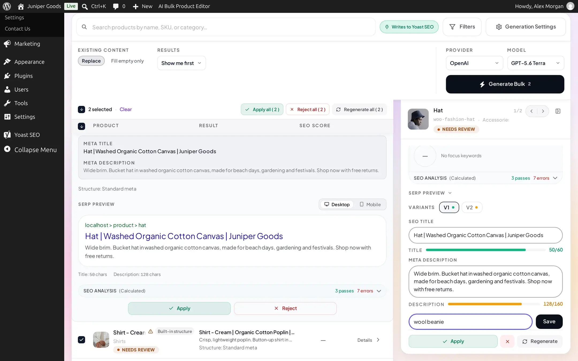Click the Clear selection link
The width and height of the screenshot is (578, 361).
(126, 109)
